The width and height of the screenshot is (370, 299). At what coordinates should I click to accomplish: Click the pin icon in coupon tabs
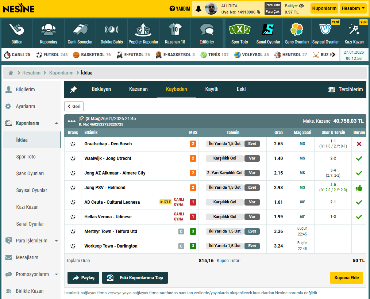click(73, 89)
